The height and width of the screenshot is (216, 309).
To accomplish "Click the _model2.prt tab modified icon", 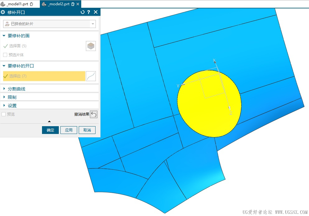I will (73, 4).
